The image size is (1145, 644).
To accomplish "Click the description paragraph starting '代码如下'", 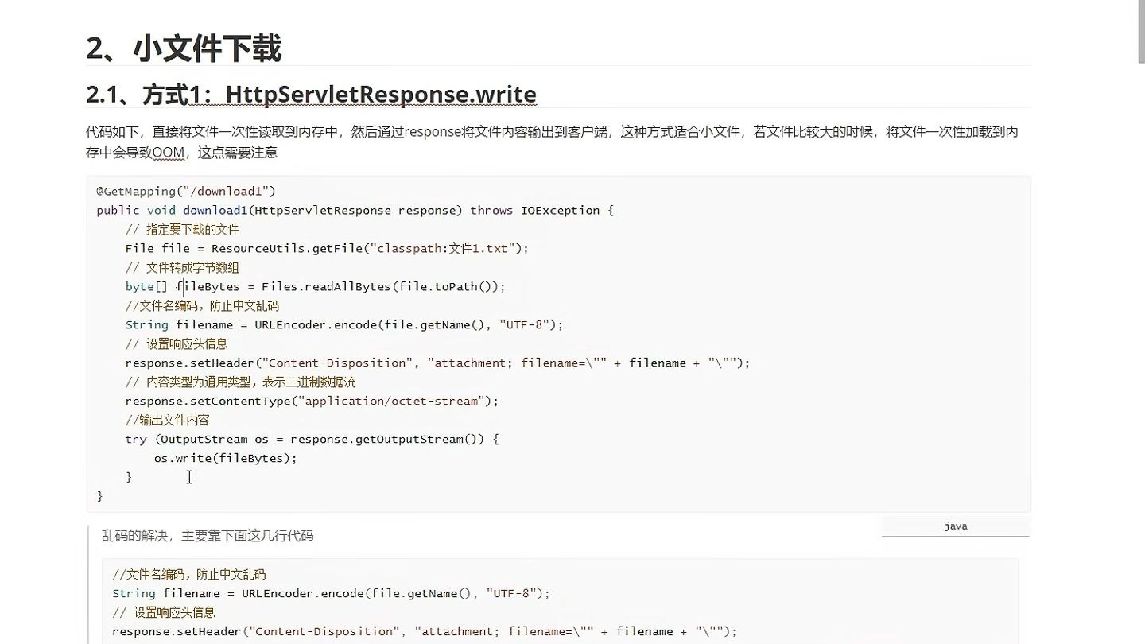I will pyautogui.click(x=552, y=142).
